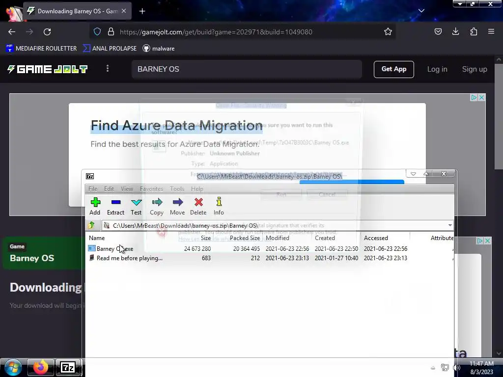The image size is (503, 377).
Task: Click the Get App button
Action: (x=393, y=69)
